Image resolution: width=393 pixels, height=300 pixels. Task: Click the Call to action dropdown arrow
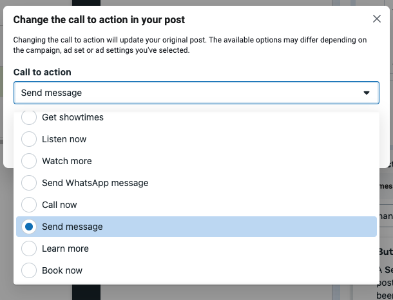[x=367, y=93]
